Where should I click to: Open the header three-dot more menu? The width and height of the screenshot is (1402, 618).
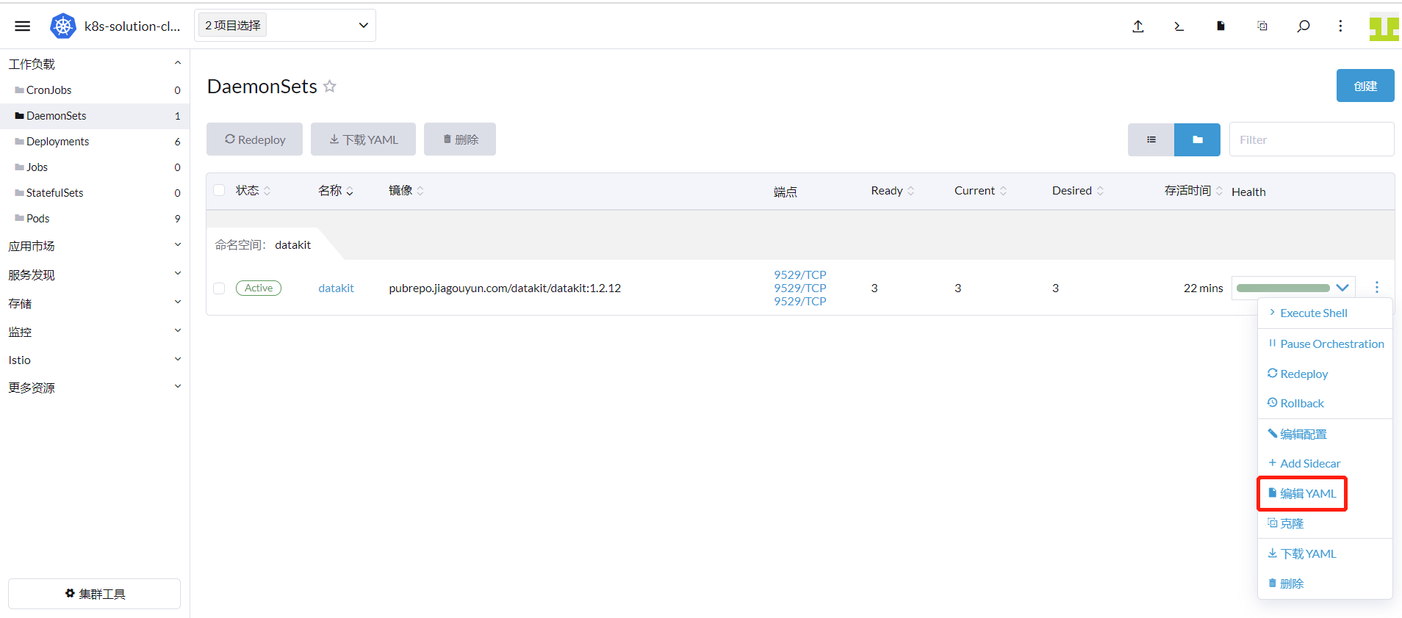coord(1340,26)
